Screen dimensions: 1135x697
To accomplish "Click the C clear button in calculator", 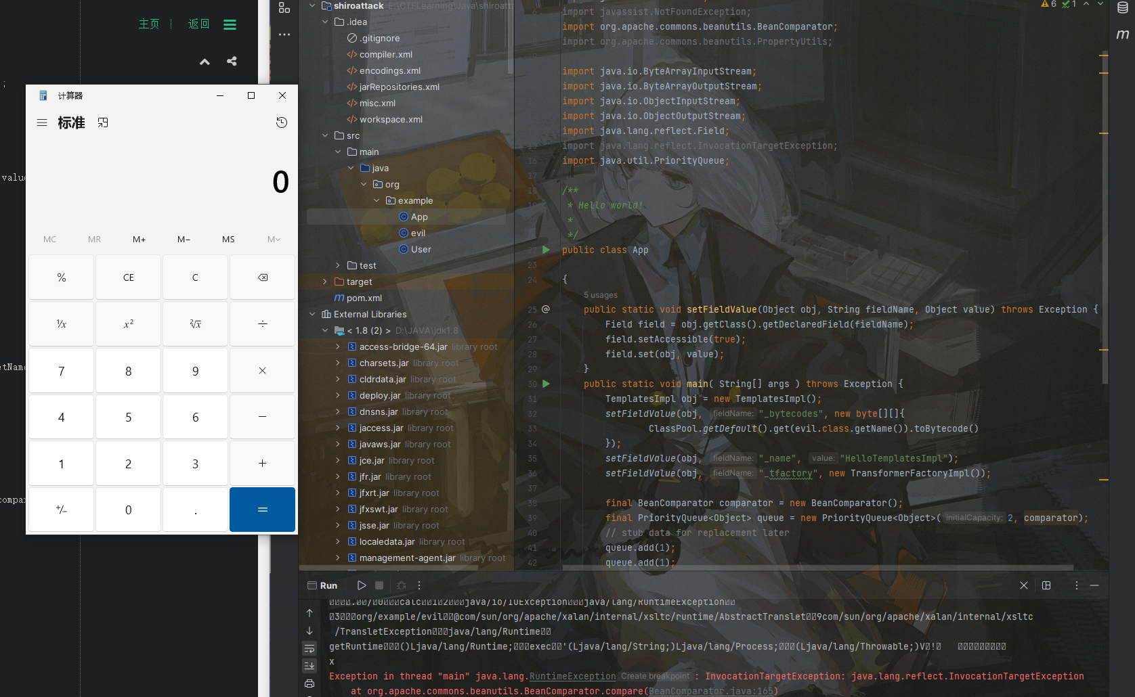I will [x=195, y=277].
